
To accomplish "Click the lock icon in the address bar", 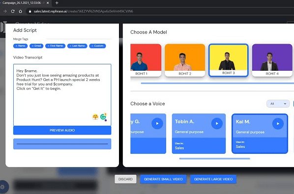I will (x=30, y=11).
